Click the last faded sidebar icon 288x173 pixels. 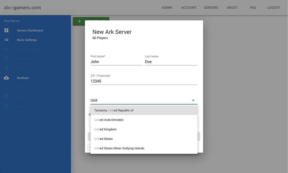(x=6, y=106)
